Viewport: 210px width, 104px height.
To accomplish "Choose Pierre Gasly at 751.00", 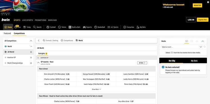I will [136, 84].
